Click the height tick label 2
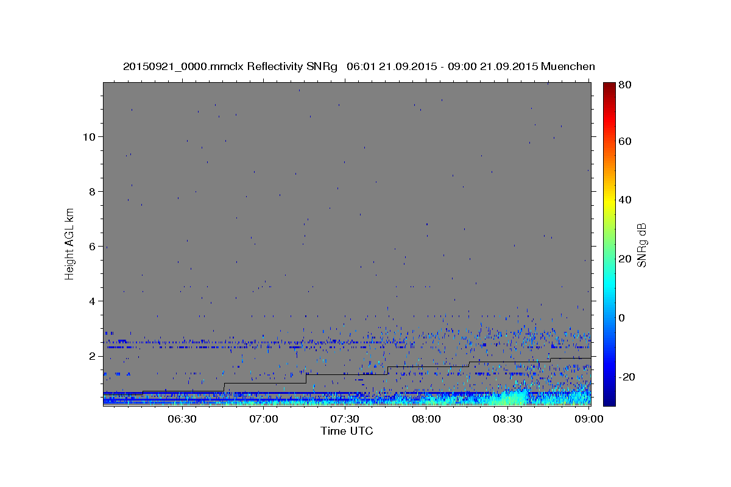Viewport: 731px width, 487px height. 91,356
